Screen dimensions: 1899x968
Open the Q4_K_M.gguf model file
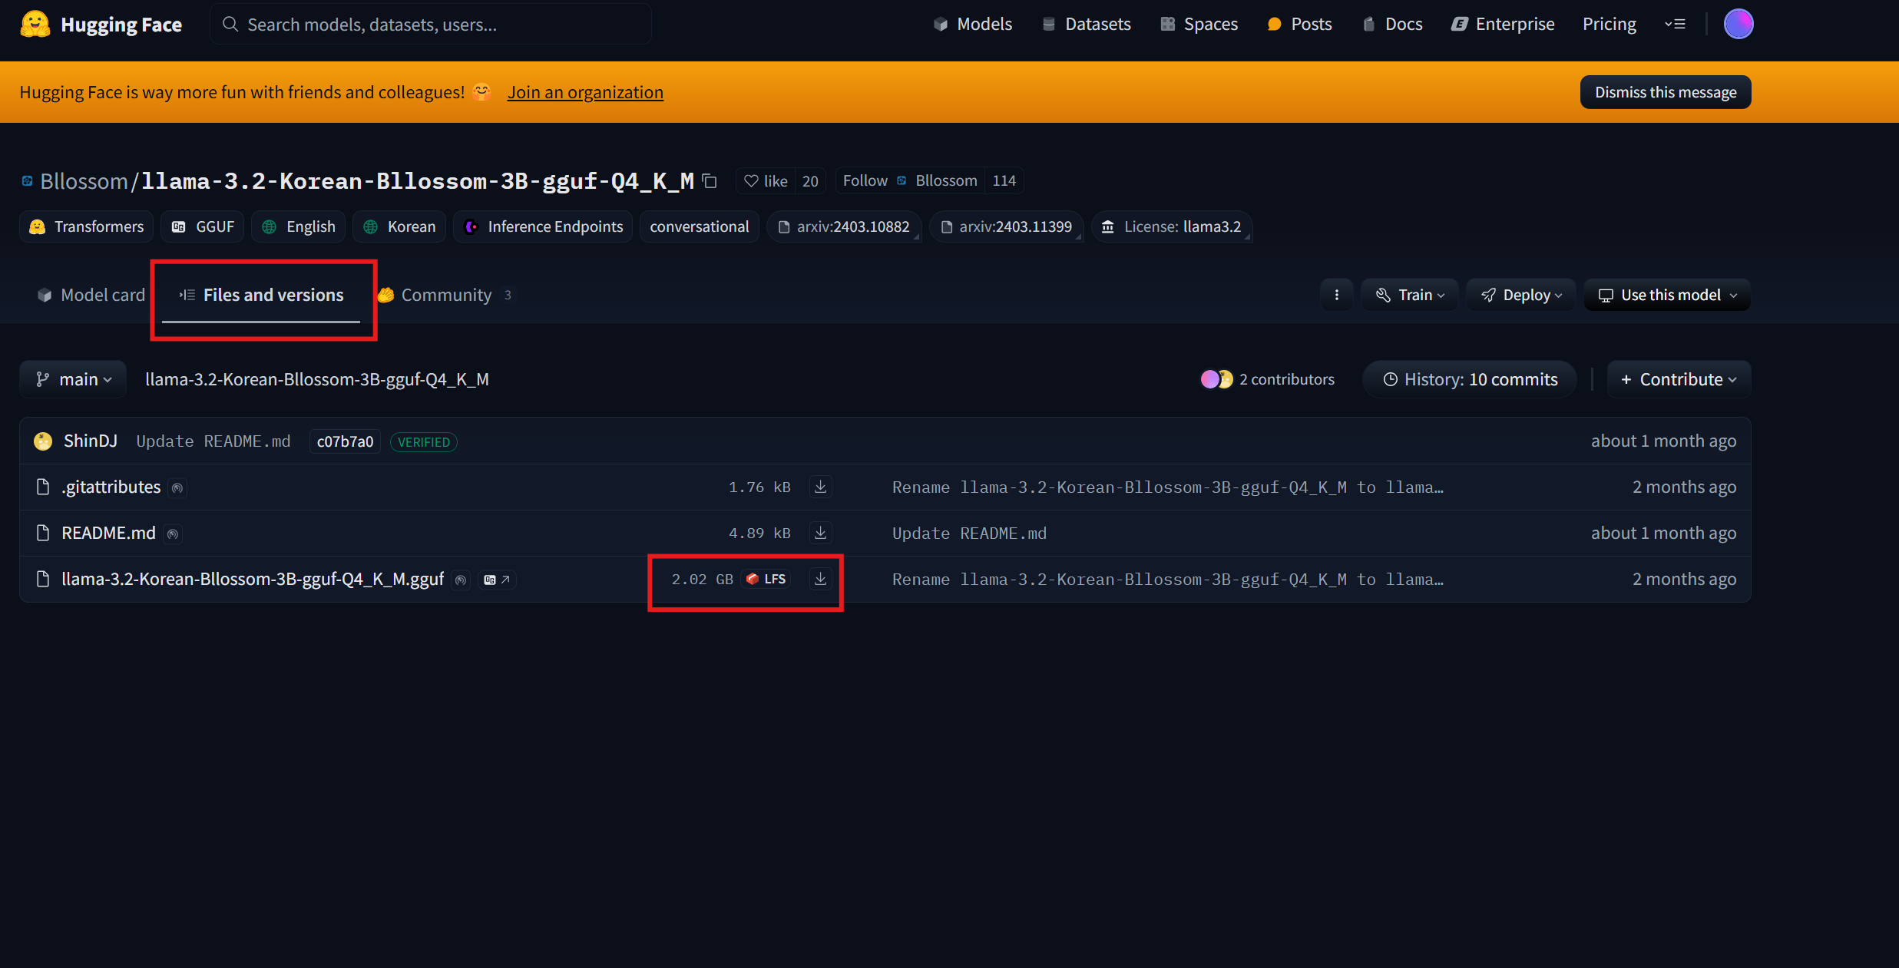(253, 580)
